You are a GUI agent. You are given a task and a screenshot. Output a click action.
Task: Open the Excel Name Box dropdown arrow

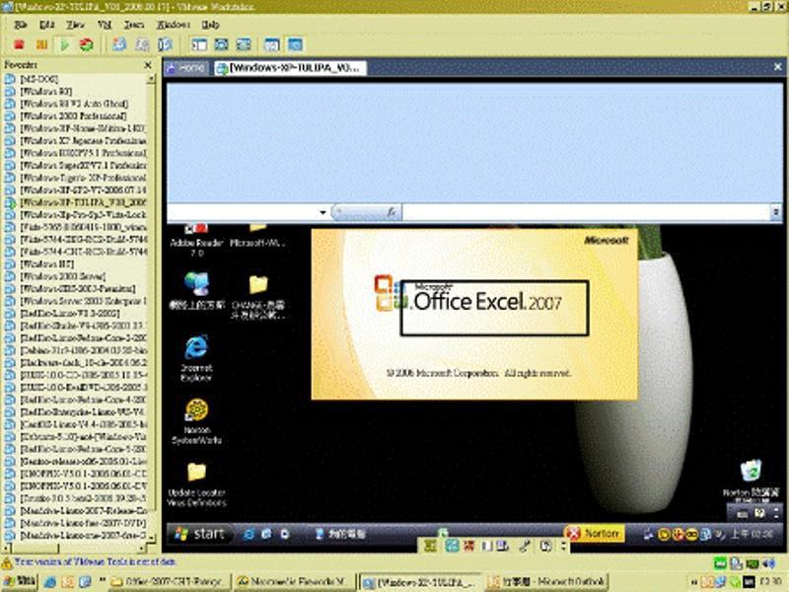click(x=323, y=213)
